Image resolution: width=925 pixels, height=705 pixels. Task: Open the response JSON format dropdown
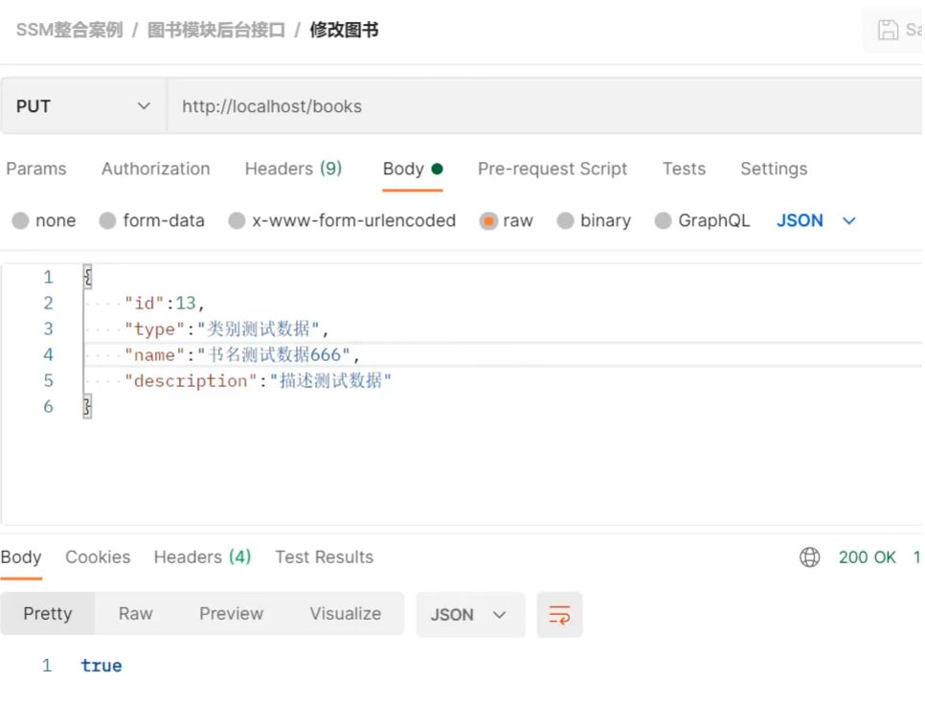pyautogui.click(x=469, y=615)
